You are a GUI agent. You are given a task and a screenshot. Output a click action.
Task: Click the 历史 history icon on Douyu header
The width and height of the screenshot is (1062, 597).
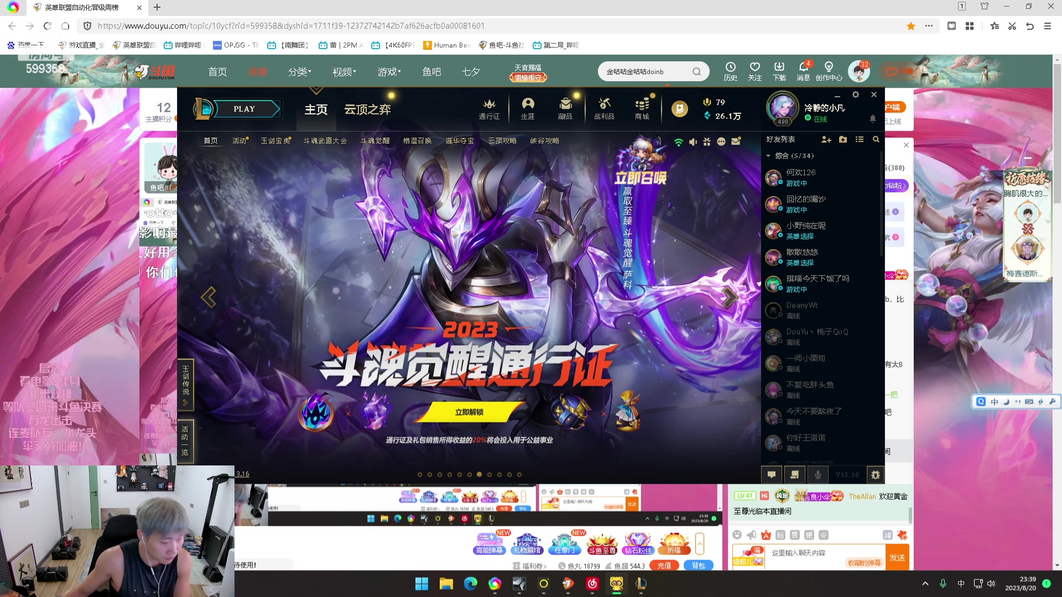731,71
